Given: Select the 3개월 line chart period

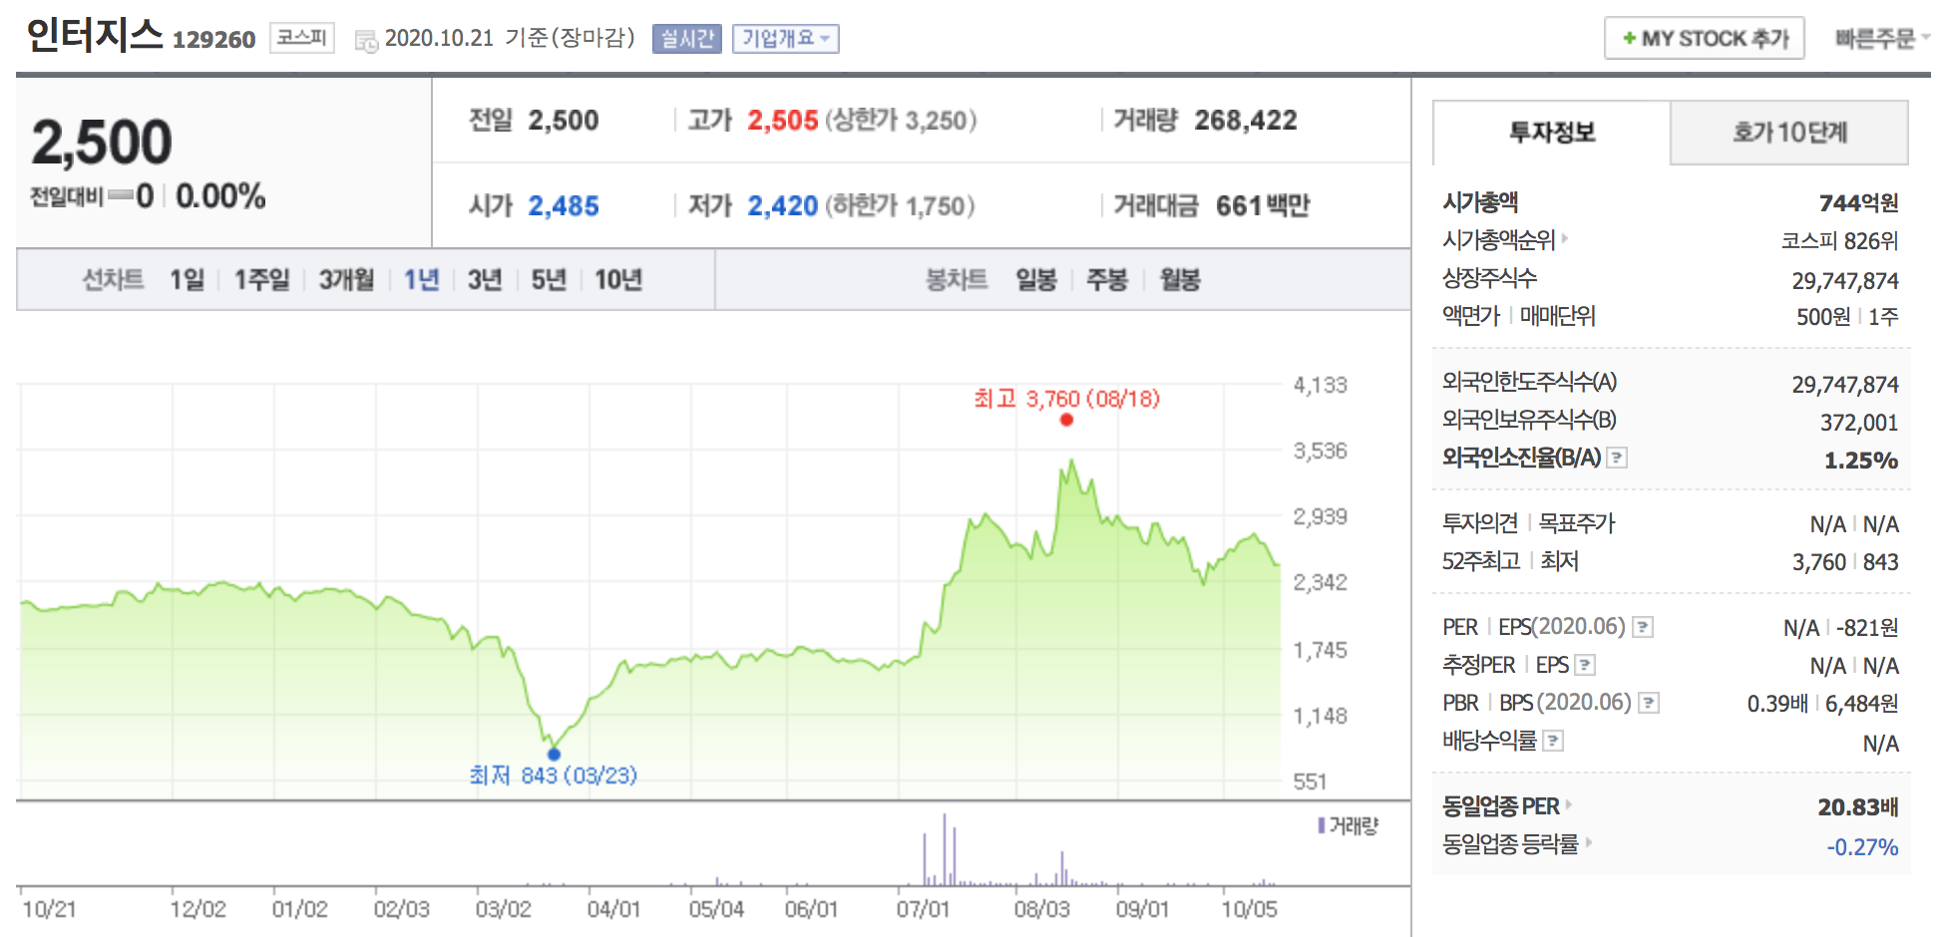Looking at the screenshot, I should tap(346, 280).
